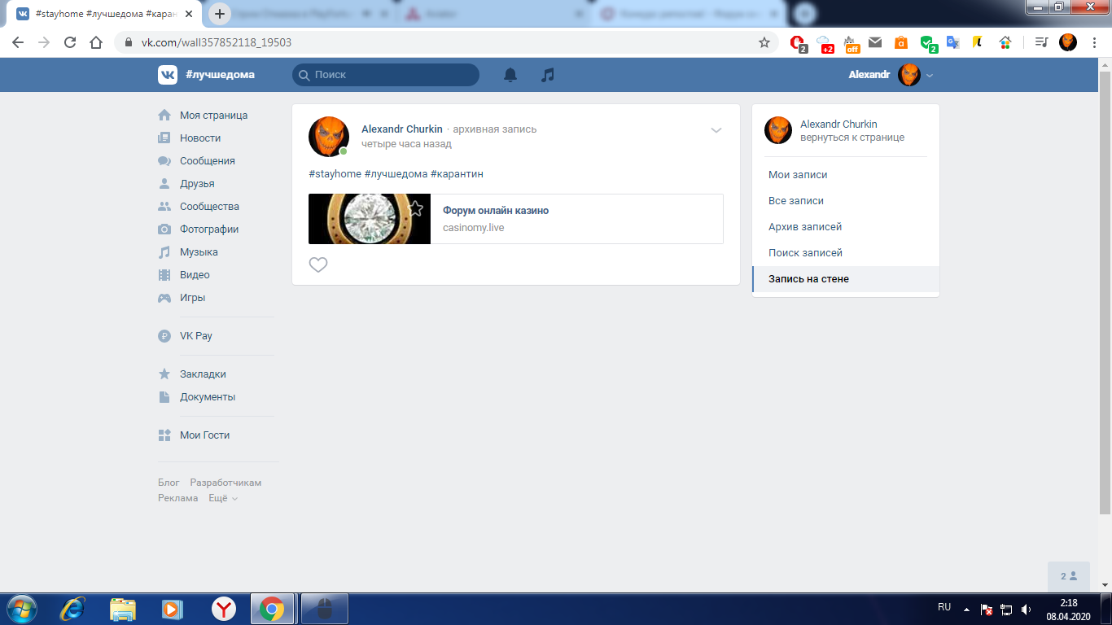Open the Chrome profile avatar in toolbar

click(x=1068, y=42)
